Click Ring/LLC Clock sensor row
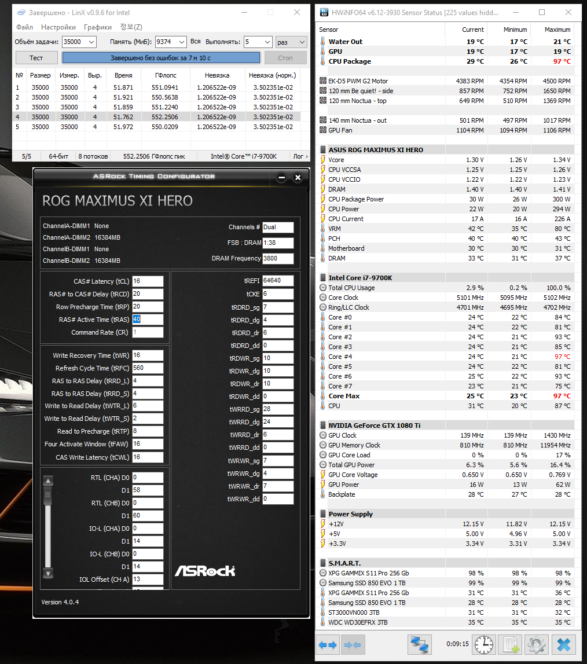Screen dimensions: 587x664 [446, 307]
